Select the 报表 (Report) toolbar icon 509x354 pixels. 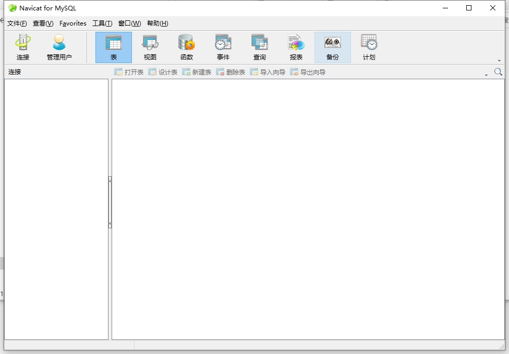296,47
